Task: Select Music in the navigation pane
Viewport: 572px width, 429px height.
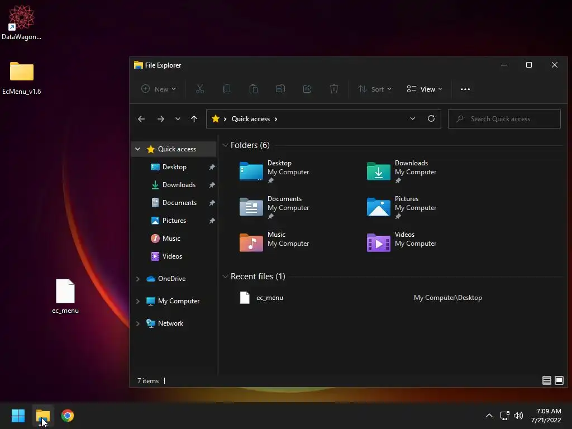Action: coord(171,239)
